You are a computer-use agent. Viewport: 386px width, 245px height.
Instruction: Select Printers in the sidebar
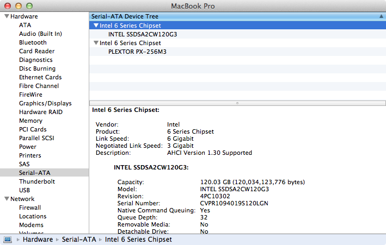click(x=30, y=155)
